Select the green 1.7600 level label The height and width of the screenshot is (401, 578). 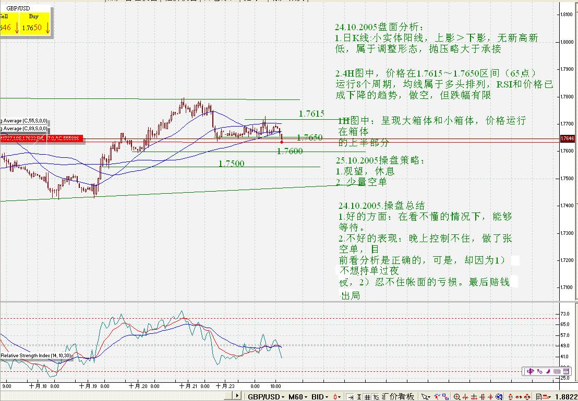coord(290,151)
